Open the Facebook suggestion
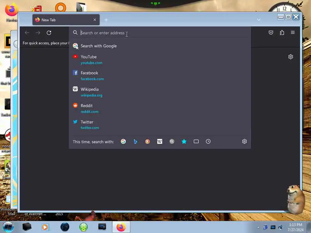311x233 pixels. [x=160, y=76]
